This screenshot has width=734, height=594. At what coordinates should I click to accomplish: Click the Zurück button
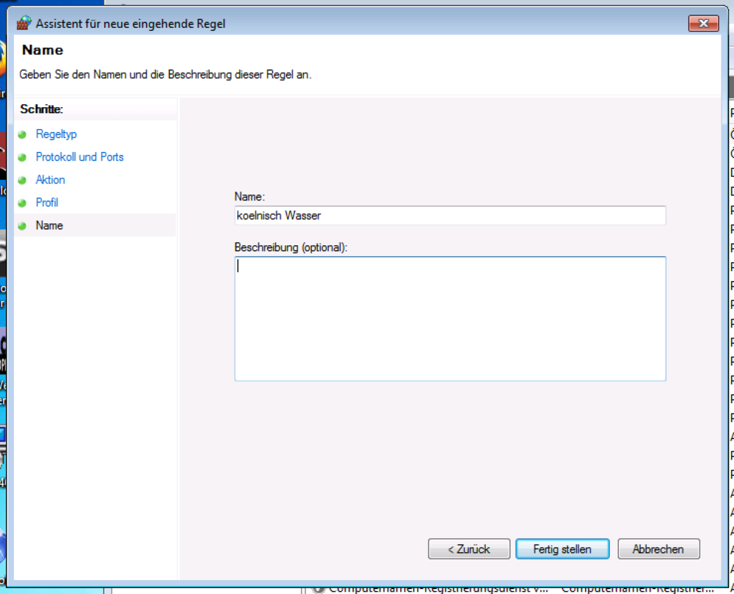(469, 548)
